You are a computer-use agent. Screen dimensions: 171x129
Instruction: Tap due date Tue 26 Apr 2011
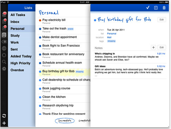[116, 30]
